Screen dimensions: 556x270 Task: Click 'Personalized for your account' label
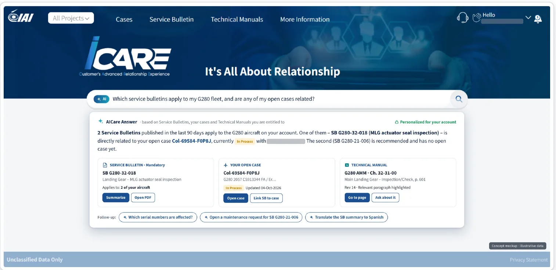tap(428, 122)
